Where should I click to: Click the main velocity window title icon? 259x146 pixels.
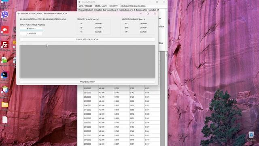(x=79, y=2)
